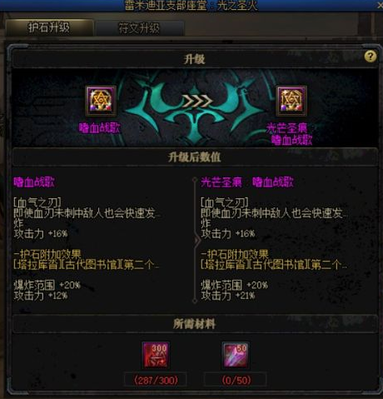Click the 所需材料 section header

(194, 324)
